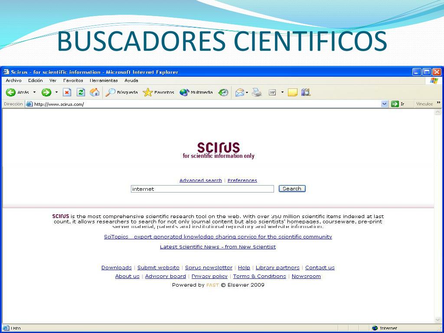This screenshot has height=333, width=444.
Task: Open the Preferences link
Action: [x=242, y=180]
